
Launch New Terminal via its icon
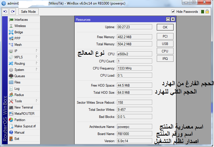point(11,107)
